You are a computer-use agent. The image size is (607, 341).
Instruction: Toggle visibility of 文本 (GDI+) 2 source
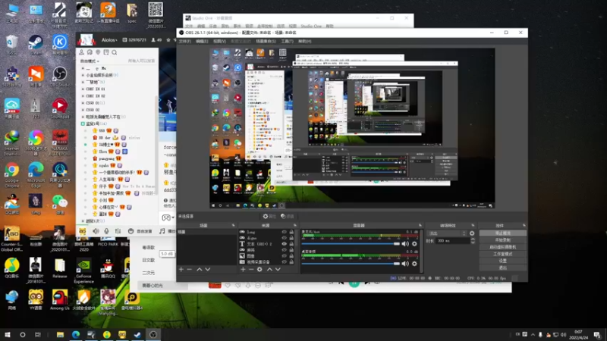click(x=284, y=244)
